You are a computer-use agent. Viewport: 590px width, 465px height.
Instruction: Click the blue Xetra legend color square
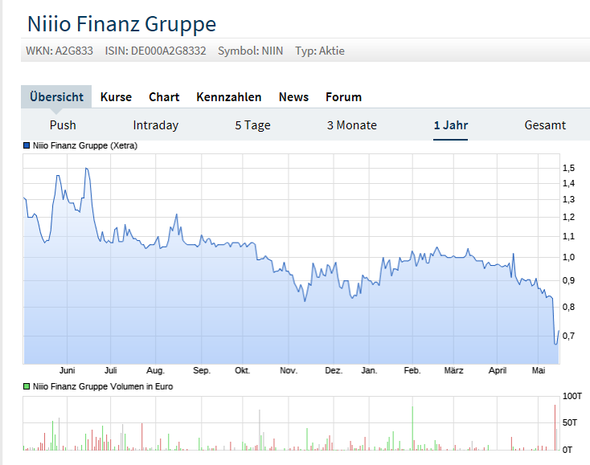pos(27,146)
